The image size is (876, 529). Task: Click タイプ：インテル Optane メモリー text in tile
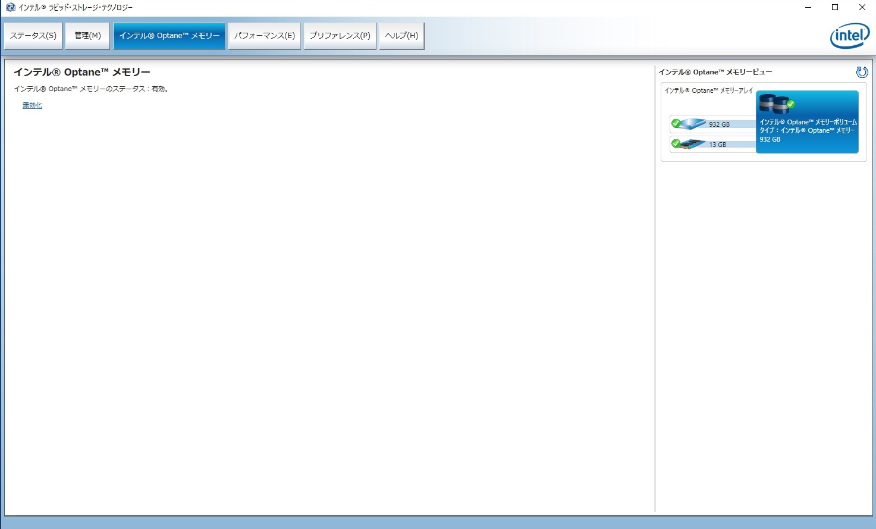pos(807,130)
